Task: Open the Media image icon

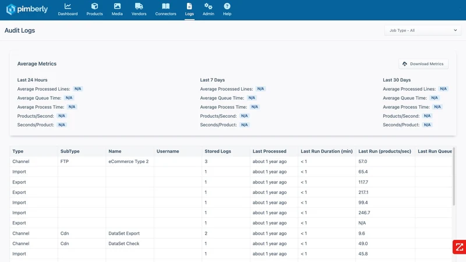Action: tap(117, 6)
